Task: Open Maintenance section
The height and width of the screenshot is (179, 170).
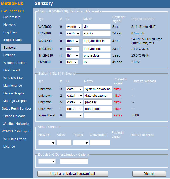Action: click(x=13, y=86)
